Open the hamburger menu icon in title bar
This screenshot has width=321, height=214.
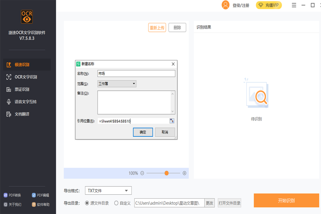point(294,5)
